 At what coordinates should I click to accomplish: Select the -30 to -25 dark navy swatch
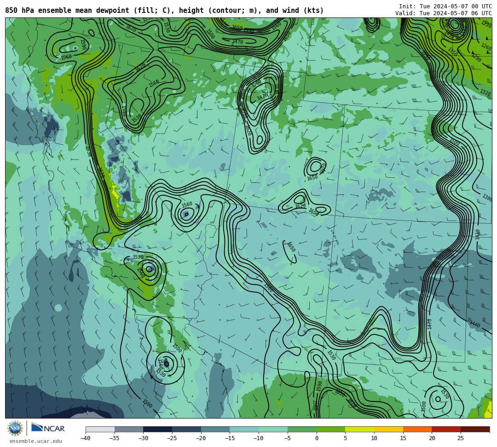158,429
